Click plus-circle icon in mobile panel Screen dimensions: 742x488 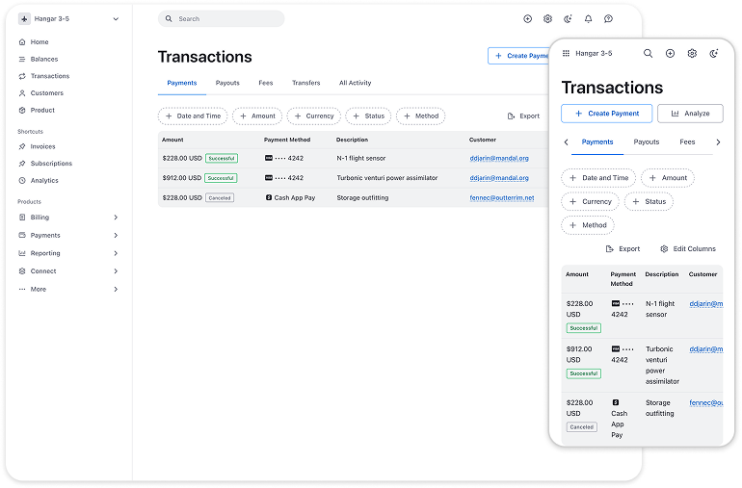click(x=670, y=54)
